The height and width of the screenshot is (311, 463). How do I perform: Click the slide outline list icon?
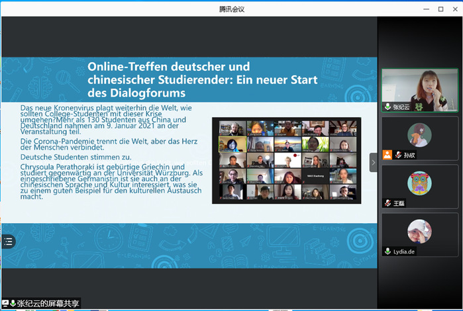(8, 242)
